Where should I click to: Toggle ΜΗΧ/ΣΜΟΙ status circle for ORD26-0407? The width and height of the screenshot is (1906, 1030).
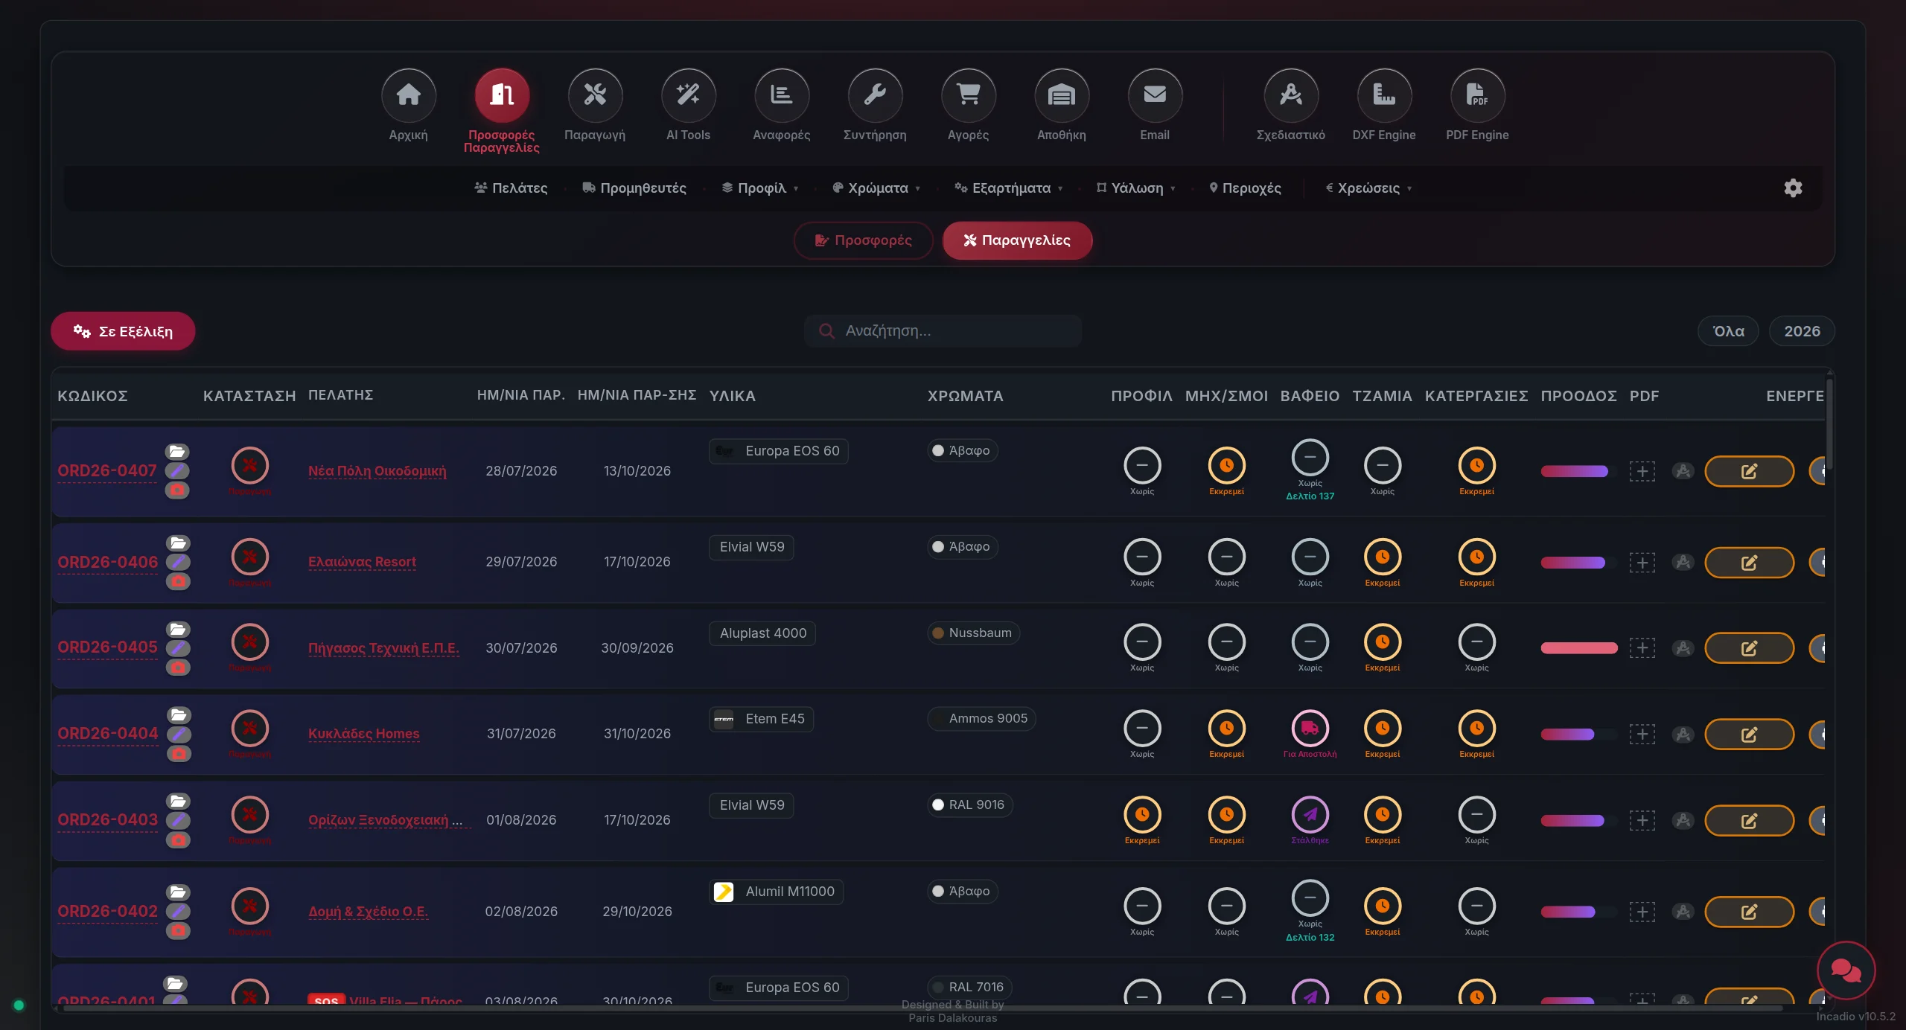(x=1226, y=466)
